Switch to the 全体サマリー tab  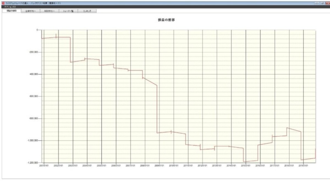pyautogui.click(x=31, y=11)
